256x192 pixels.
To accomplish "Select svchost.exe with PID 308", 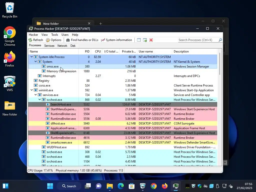I will 122,152.
